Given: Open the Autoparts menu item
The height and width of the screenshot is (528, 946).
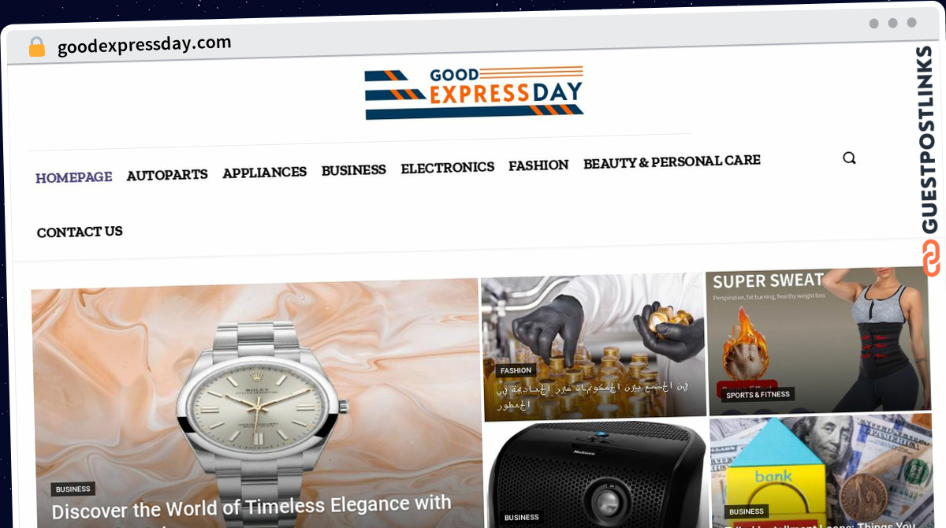Looking at the screenshot, I should point(167,175).
